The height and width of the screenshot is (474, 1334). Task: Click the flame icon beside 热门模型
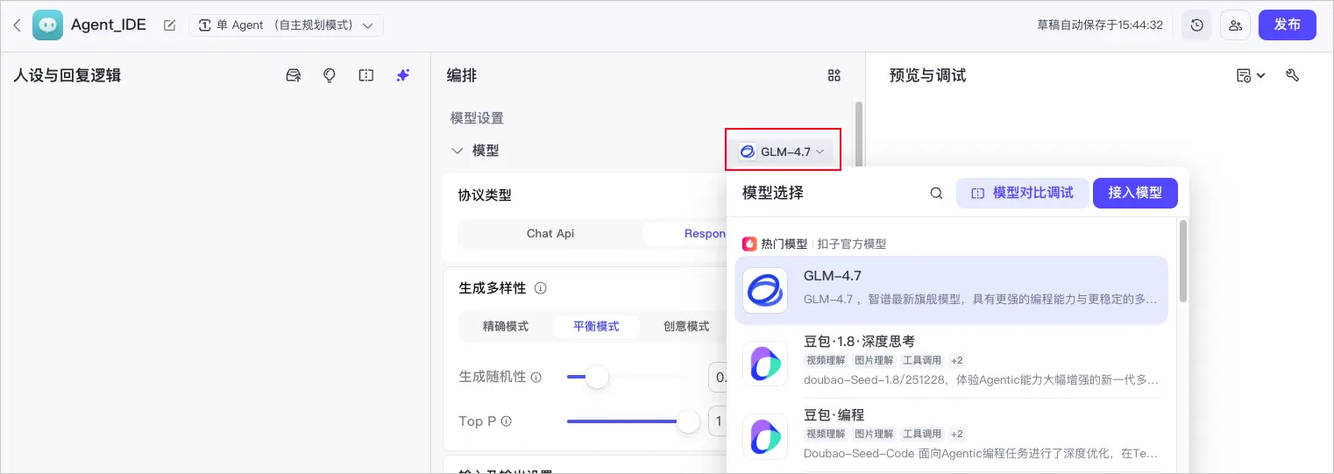[749, 244]
